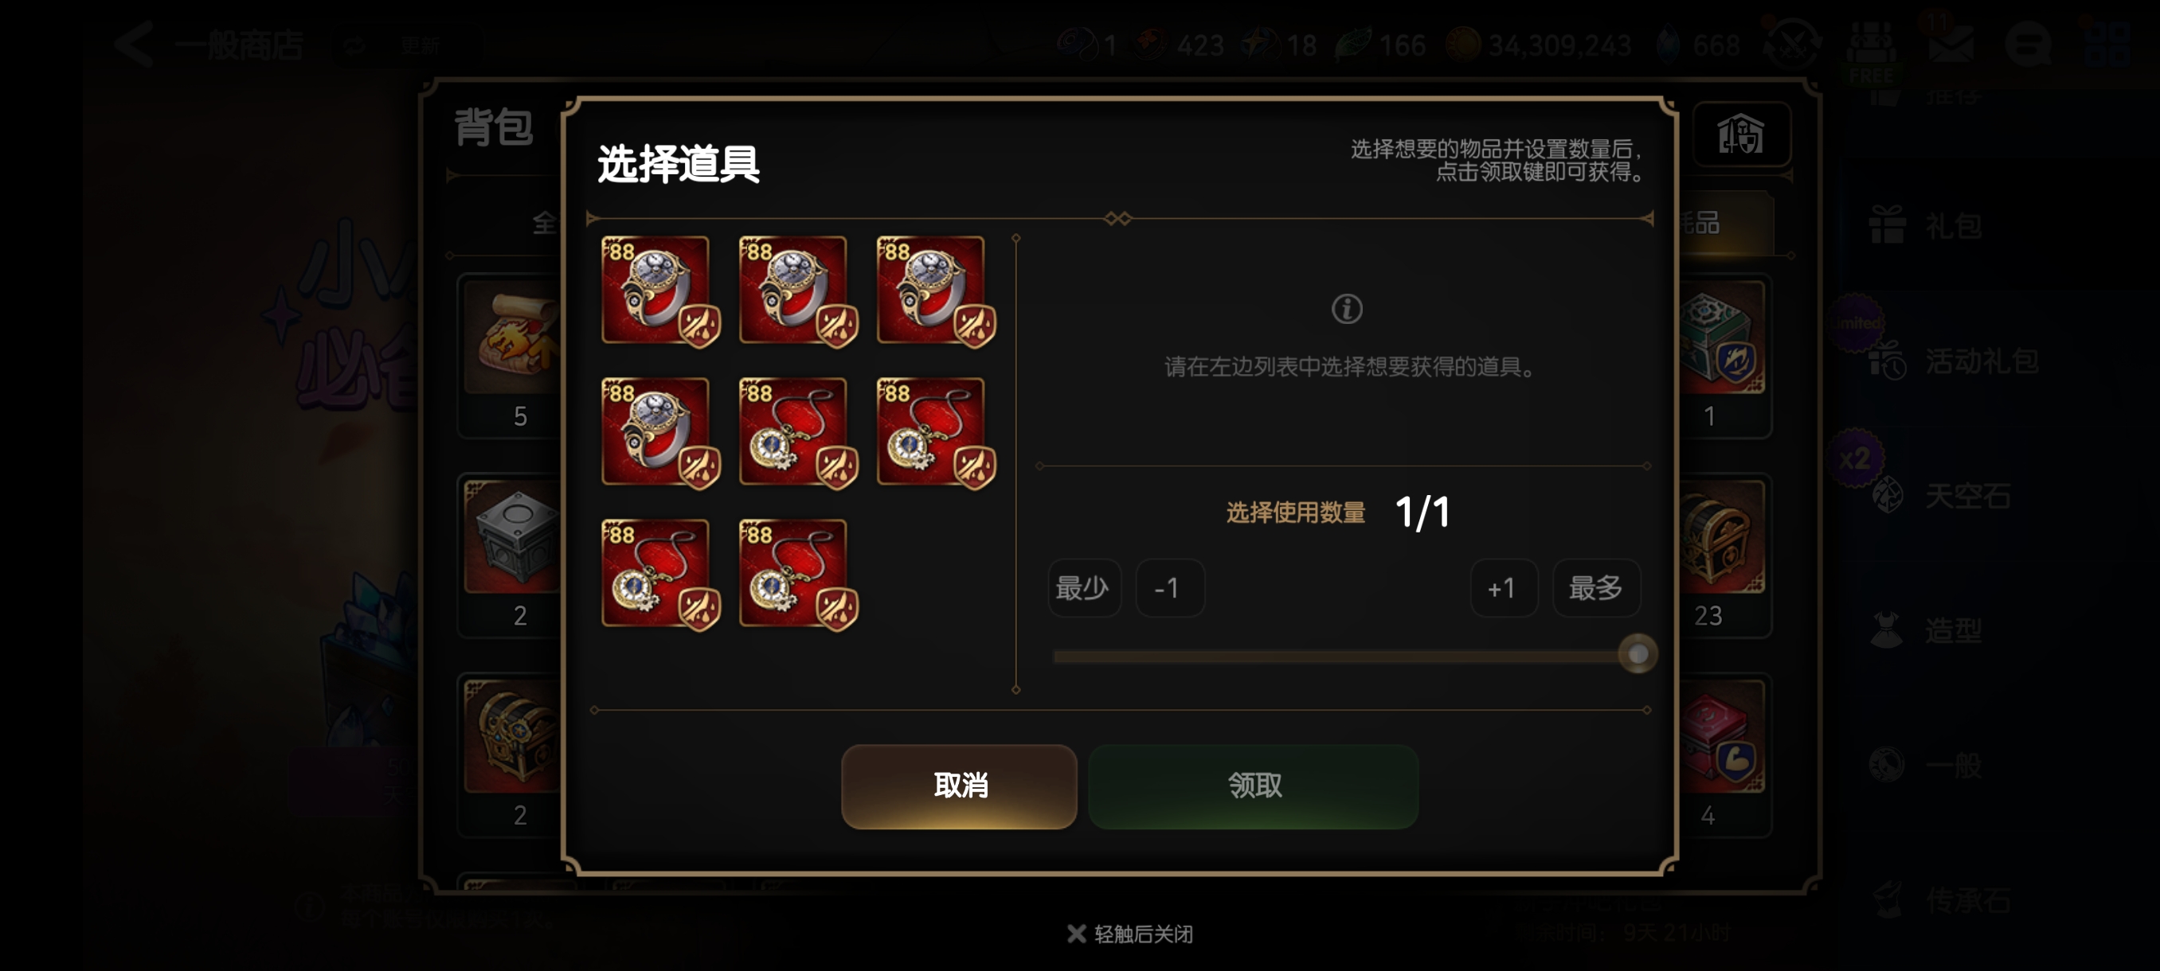Go back with the arrow near 一般商店
Screen dimensions: 2160x971
[x=134, y=44]
